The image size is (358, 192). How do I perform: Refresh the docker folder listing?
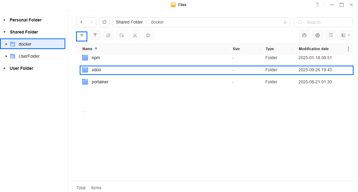pos(104,22)
